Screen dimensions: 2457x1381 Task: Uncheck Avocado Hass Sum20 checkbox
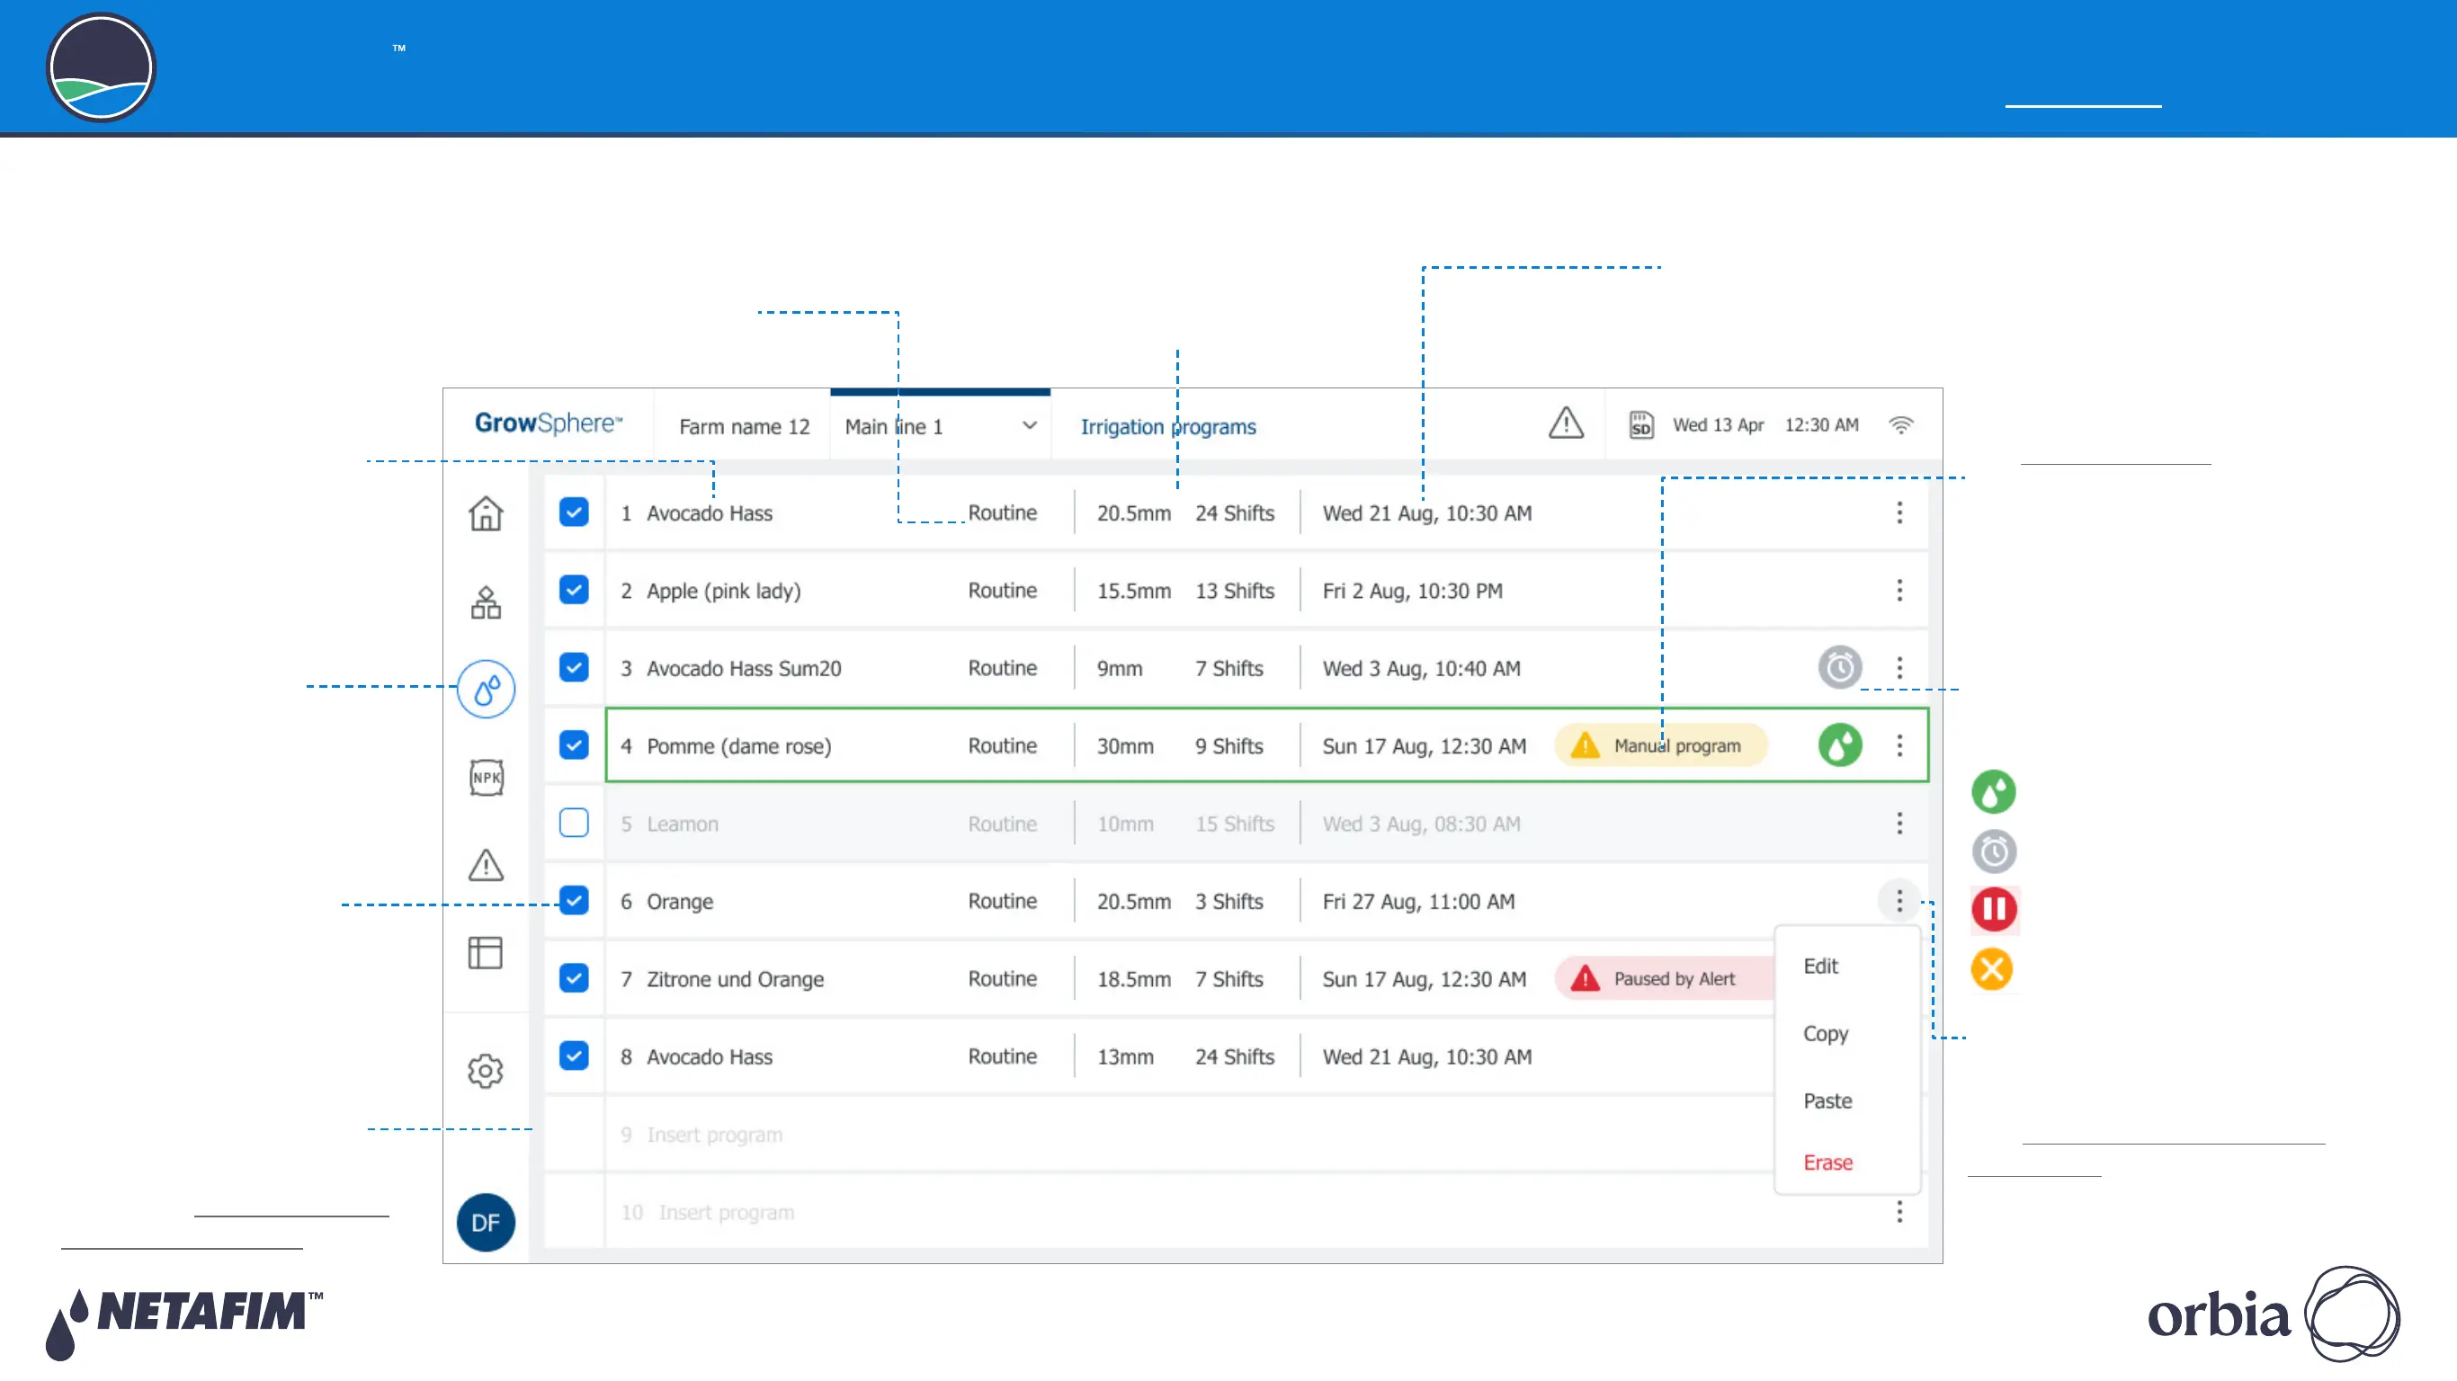coord(573,666)
